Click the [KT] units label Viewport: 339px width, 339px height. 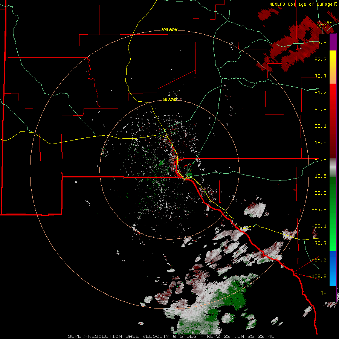pyautogui.click(x=321, y=26)
